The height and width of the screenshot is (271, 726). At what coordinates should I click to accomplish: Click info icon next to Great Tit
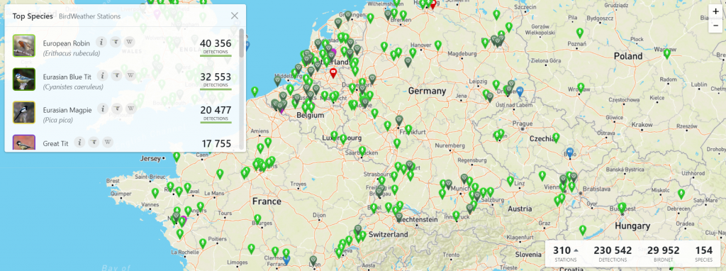click(x=79, y=142)
